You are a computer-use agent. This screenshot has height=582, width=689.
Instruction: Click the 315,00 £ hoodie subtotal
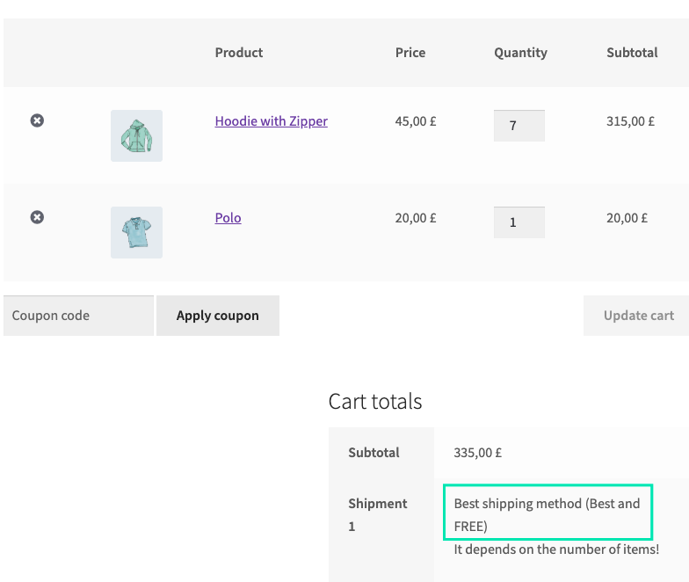tap(630, 121)
